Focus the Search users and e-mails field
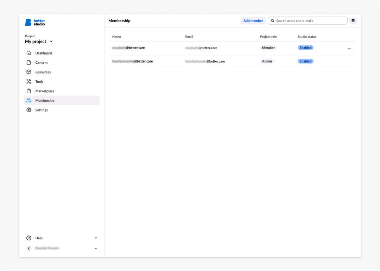The height and width of the screenshot is (271, 380). click(x=307, y=21)
